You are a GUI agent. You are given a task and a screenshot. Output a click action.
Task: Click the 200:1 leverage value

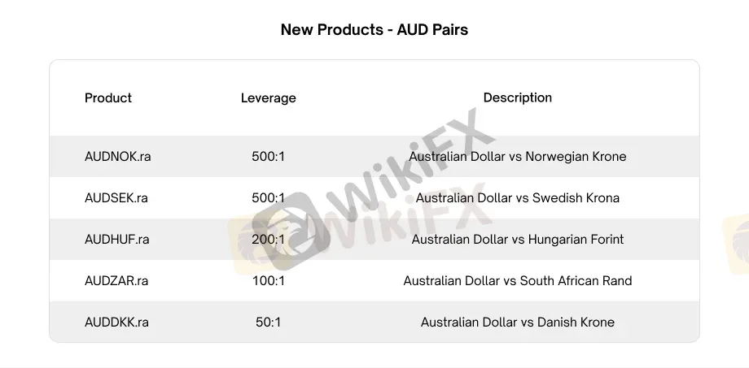point(268,239)
